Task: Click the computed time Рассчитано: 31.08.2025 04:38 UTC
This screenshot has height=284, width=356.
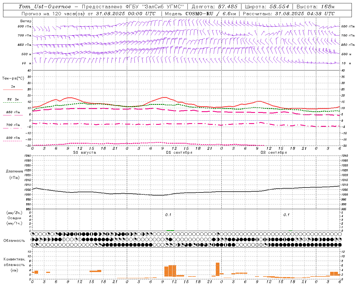Action: (x=289, y=14)
